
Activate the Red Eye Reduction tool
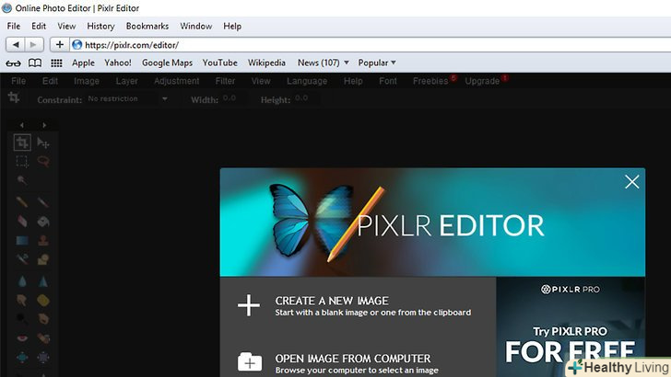tap(22, 338)
